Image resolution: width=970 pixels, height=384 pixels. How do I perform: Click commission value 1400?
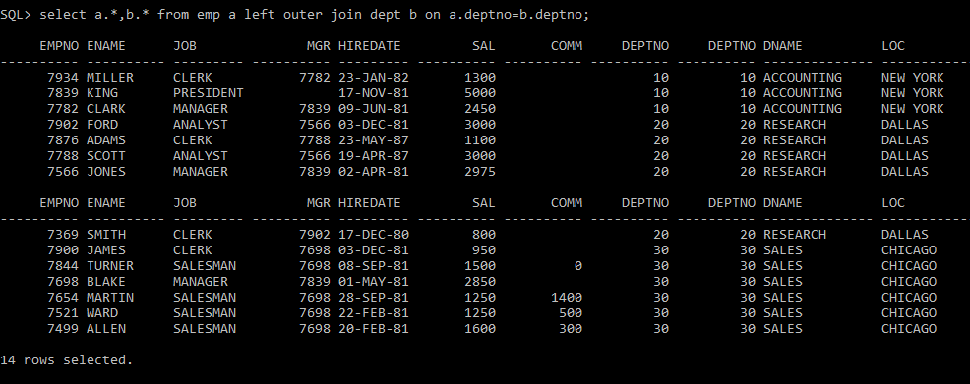click(x=567, y=298)
